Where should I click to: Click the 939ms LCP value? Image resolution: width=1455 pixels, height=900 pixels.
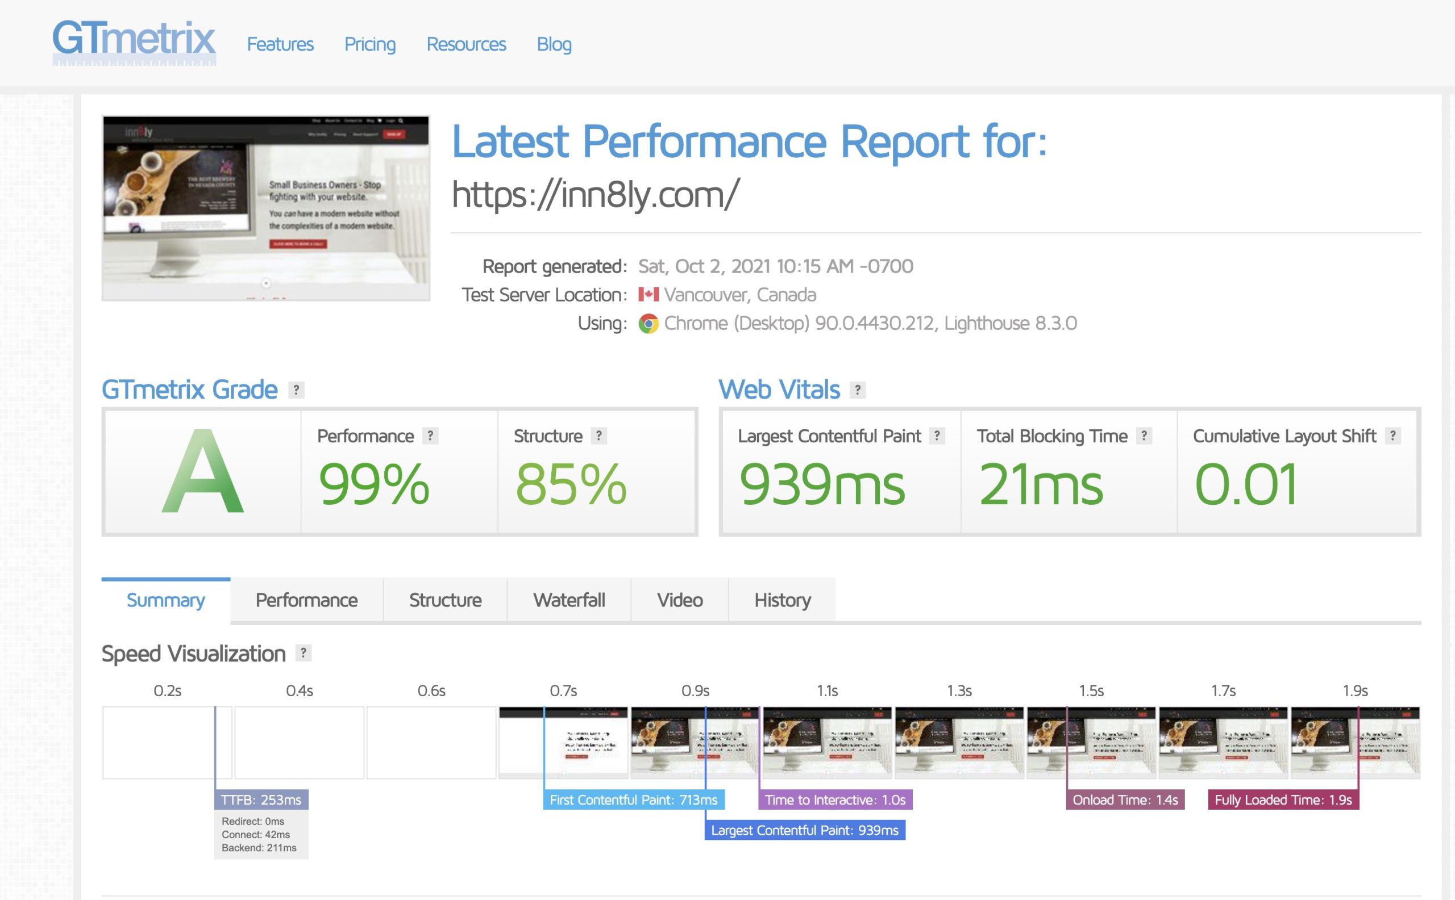pos(822,484)
